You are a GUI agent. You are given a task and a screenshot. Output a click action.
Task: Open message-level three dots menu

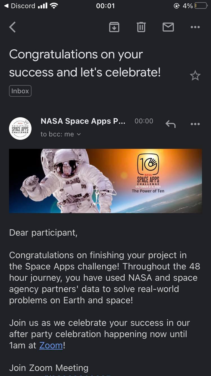tap(195, 124)
